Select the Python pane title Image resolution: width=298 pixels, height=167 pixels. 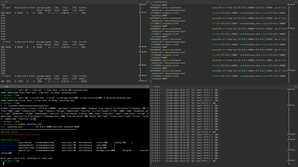[157, 86]
